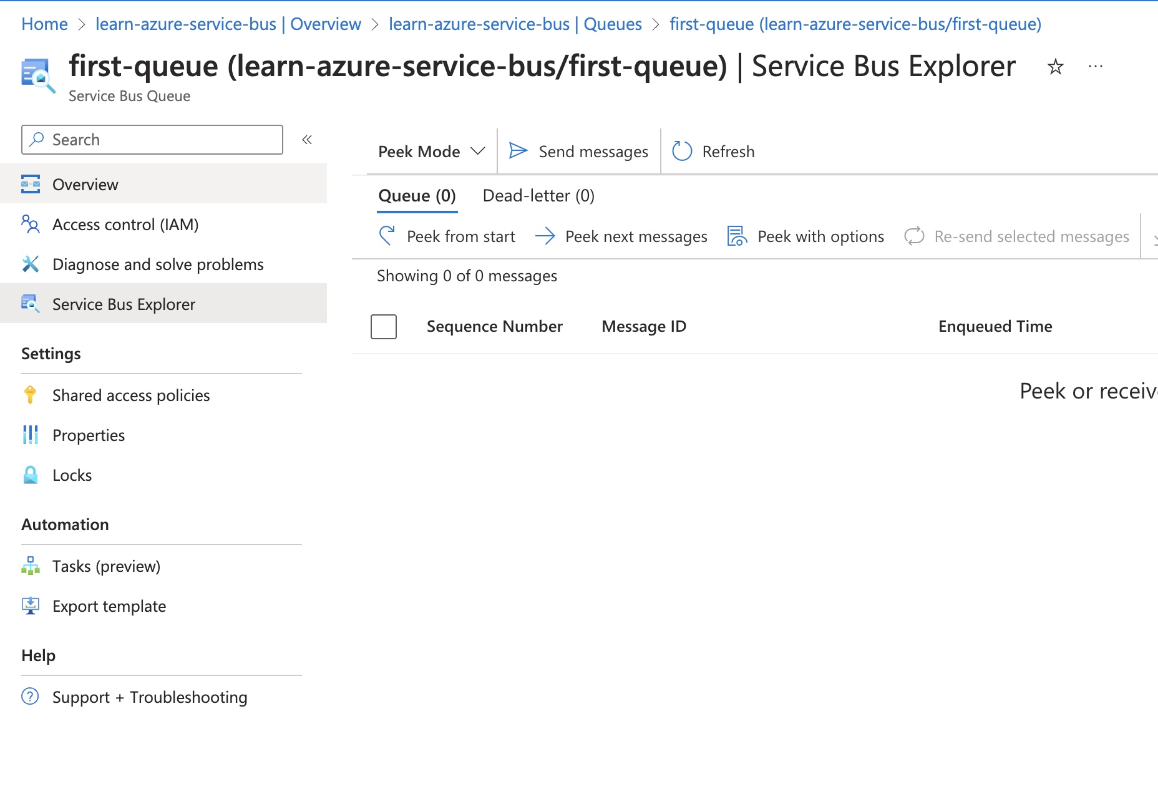Click Peek next messages button
The image size is (1158, 802).
click(x=621, y=236)
